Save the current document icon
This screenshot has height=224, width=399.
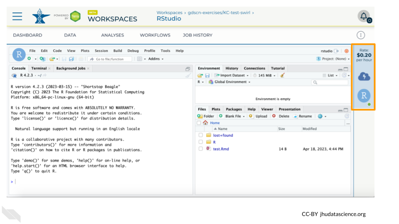(x=64, y=59)
